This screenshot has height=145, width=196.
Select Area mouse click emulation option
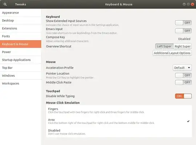tap(119, 121)
